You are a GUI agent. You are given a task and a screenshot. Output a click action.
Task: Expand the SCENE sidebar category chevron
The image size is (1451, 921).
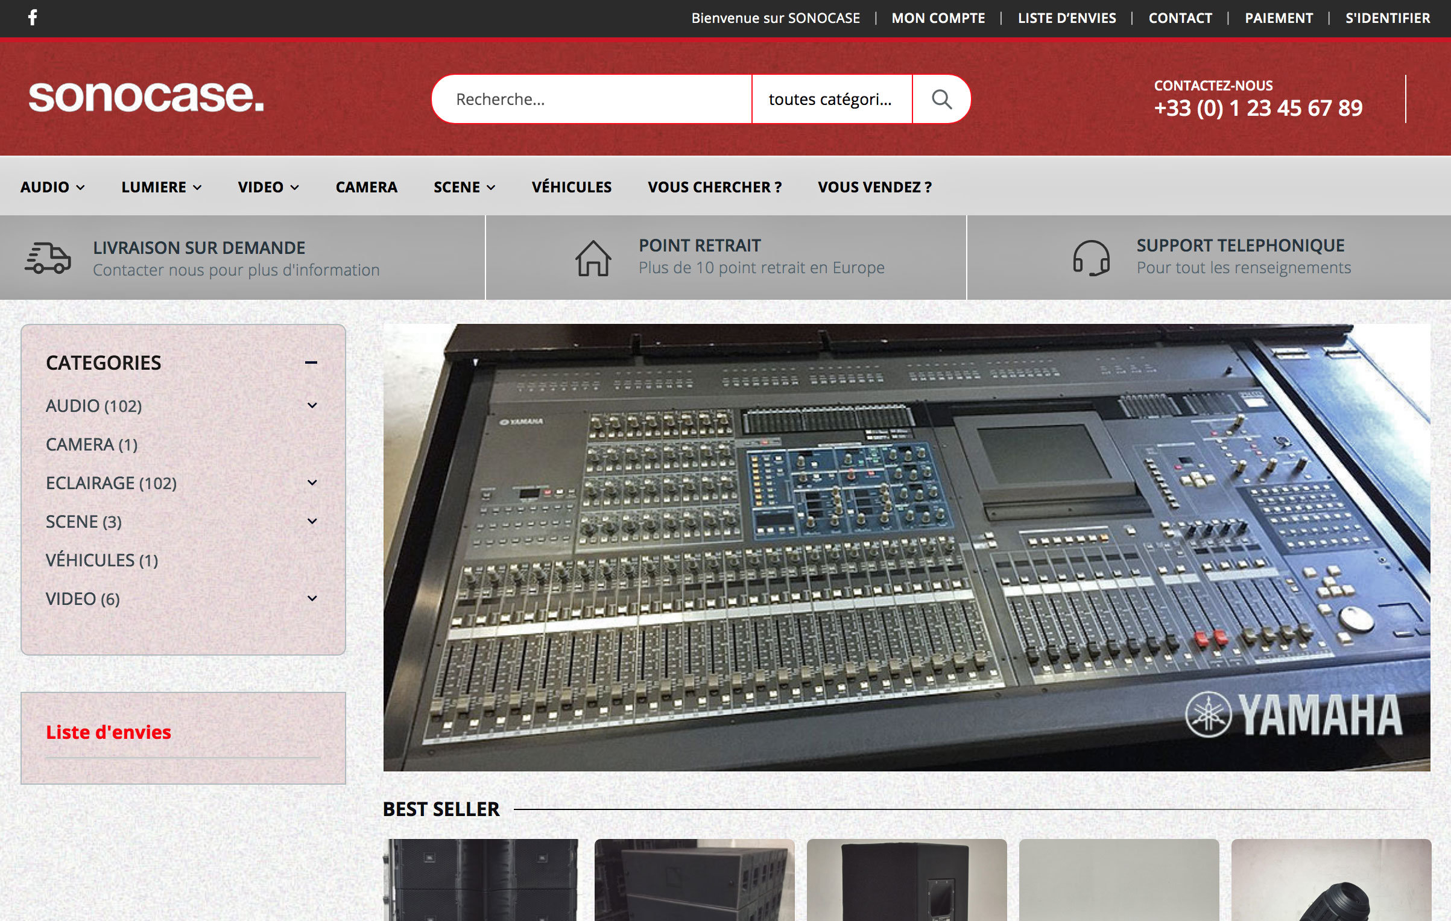312,521
